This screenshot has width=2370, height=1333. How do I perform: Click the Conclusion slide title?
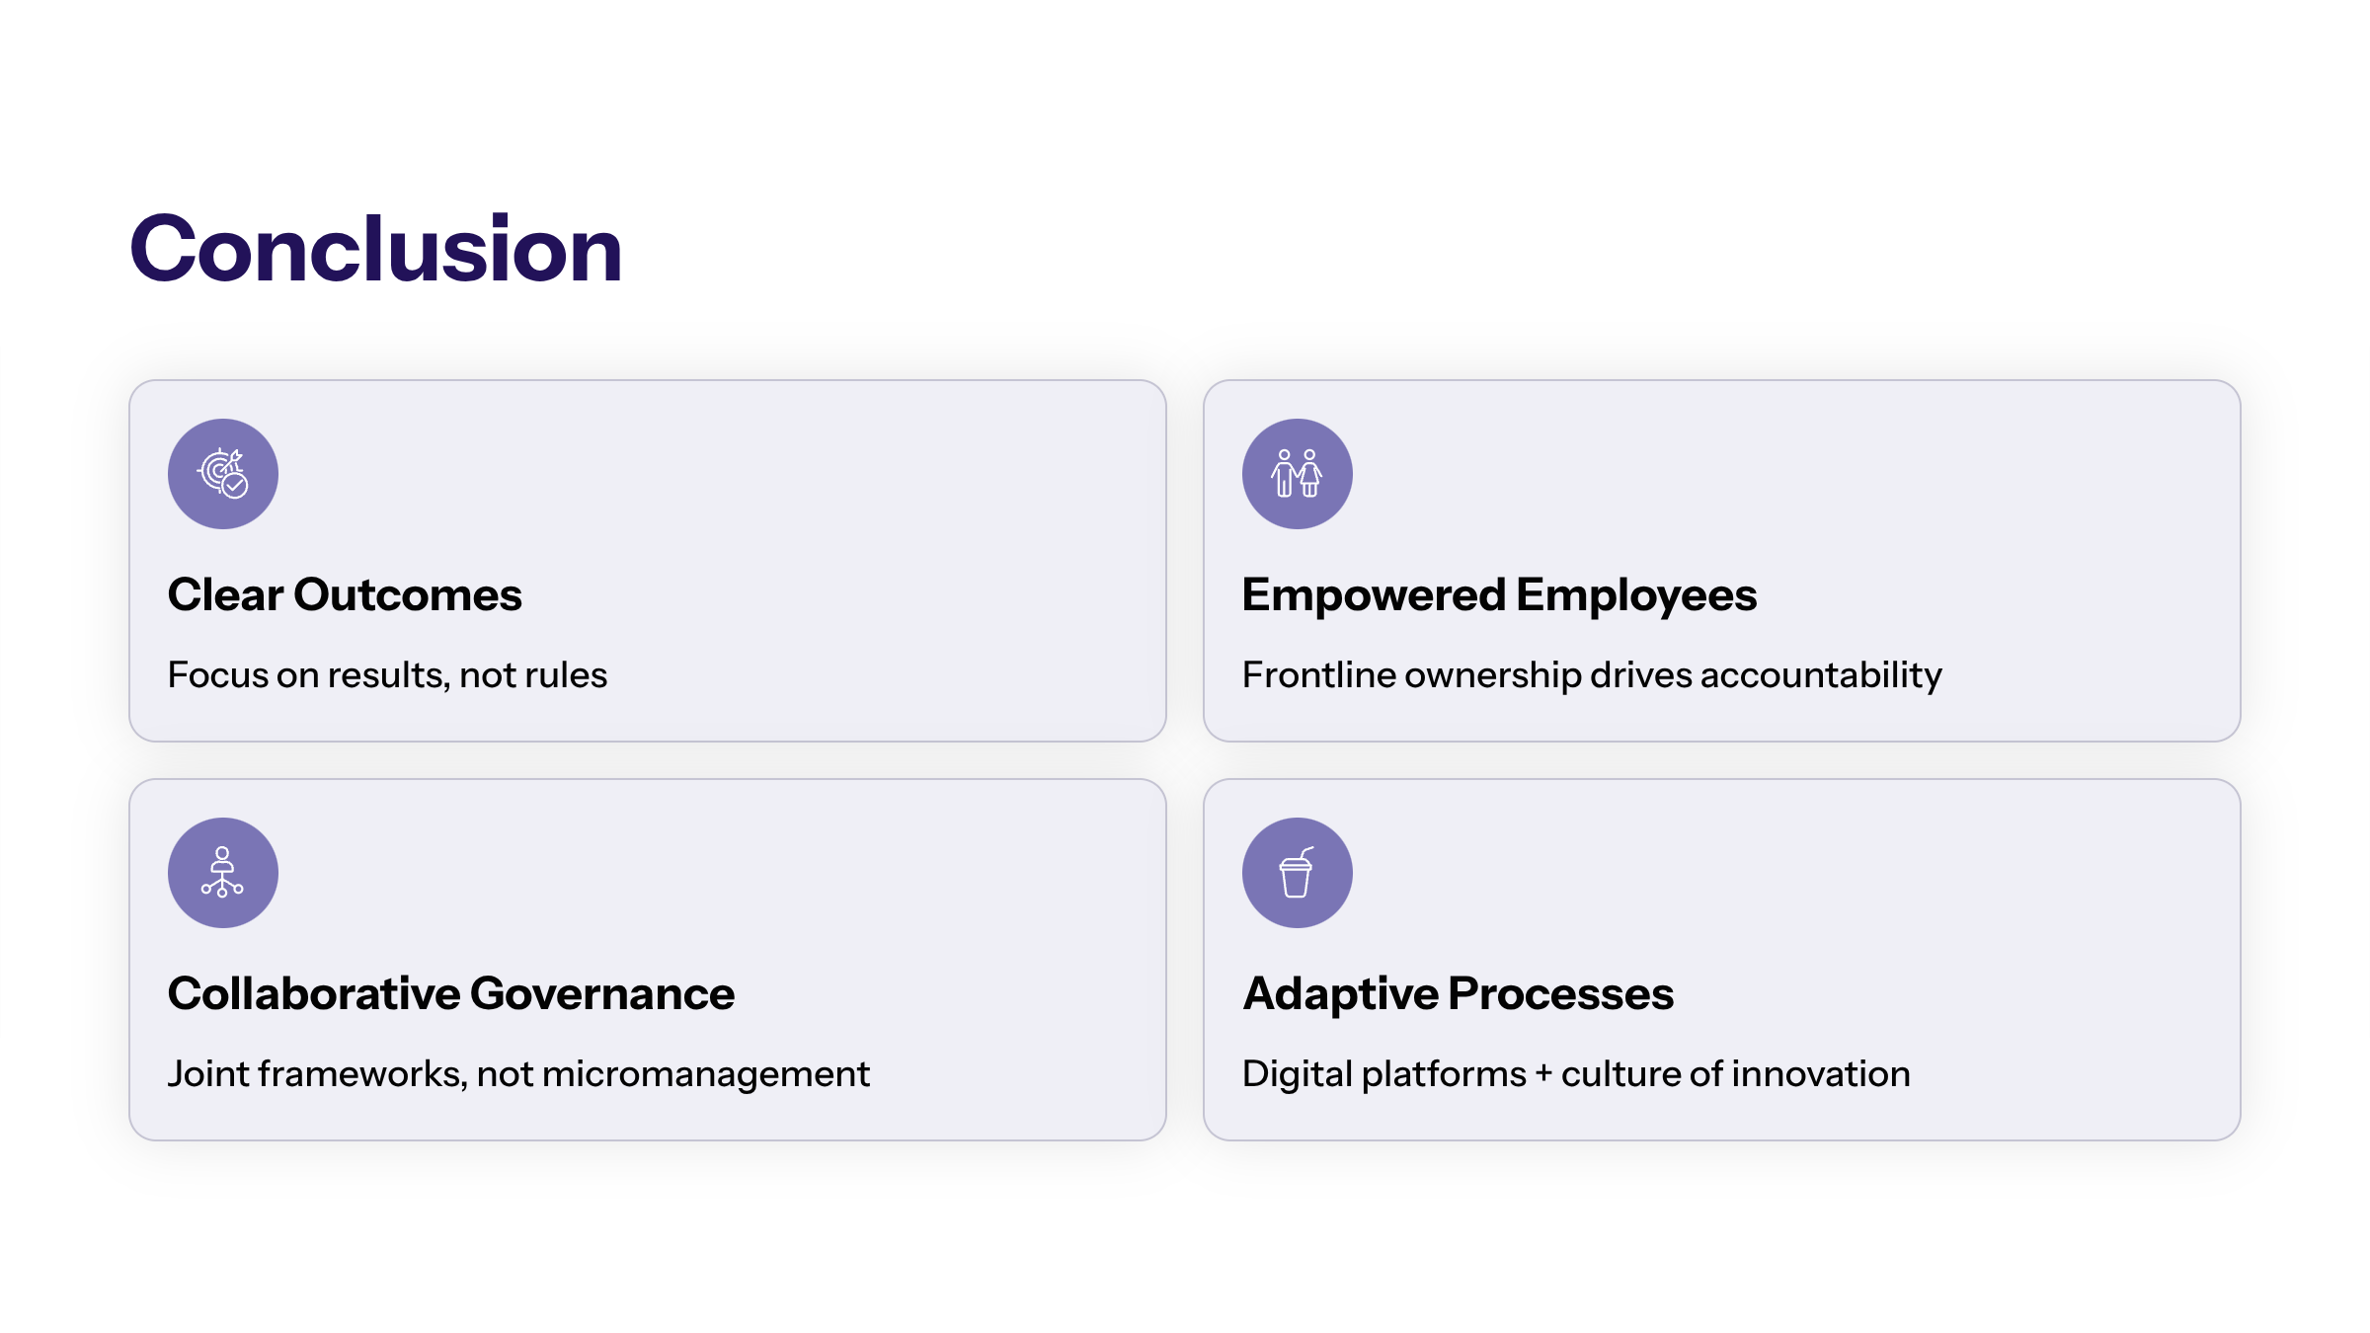(x=375, y=249)
